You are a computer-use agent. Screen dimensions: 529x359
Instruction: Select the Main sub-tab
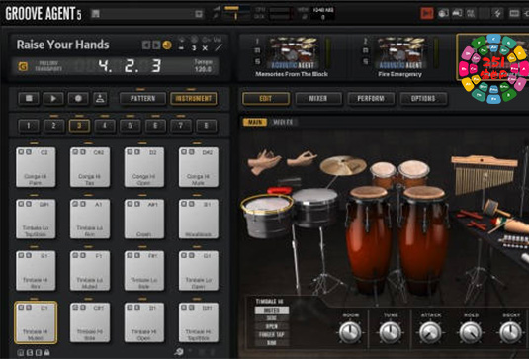pyautogui.click(x=255, y=122)
